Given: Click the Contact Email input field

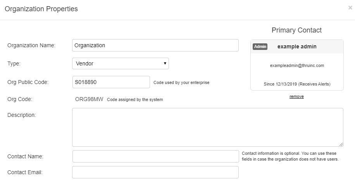Looking at the screenshot, I should click(x=155, y=172).
